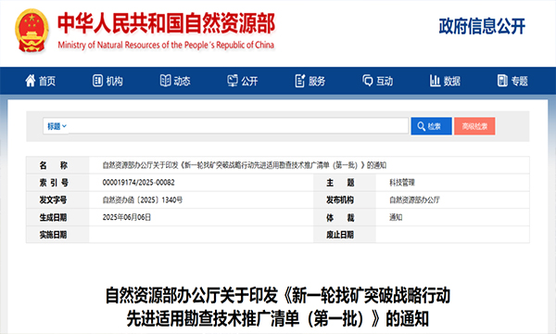Click the pencil form icon for 服务
The image size is (556, 334).
(300, 81)
